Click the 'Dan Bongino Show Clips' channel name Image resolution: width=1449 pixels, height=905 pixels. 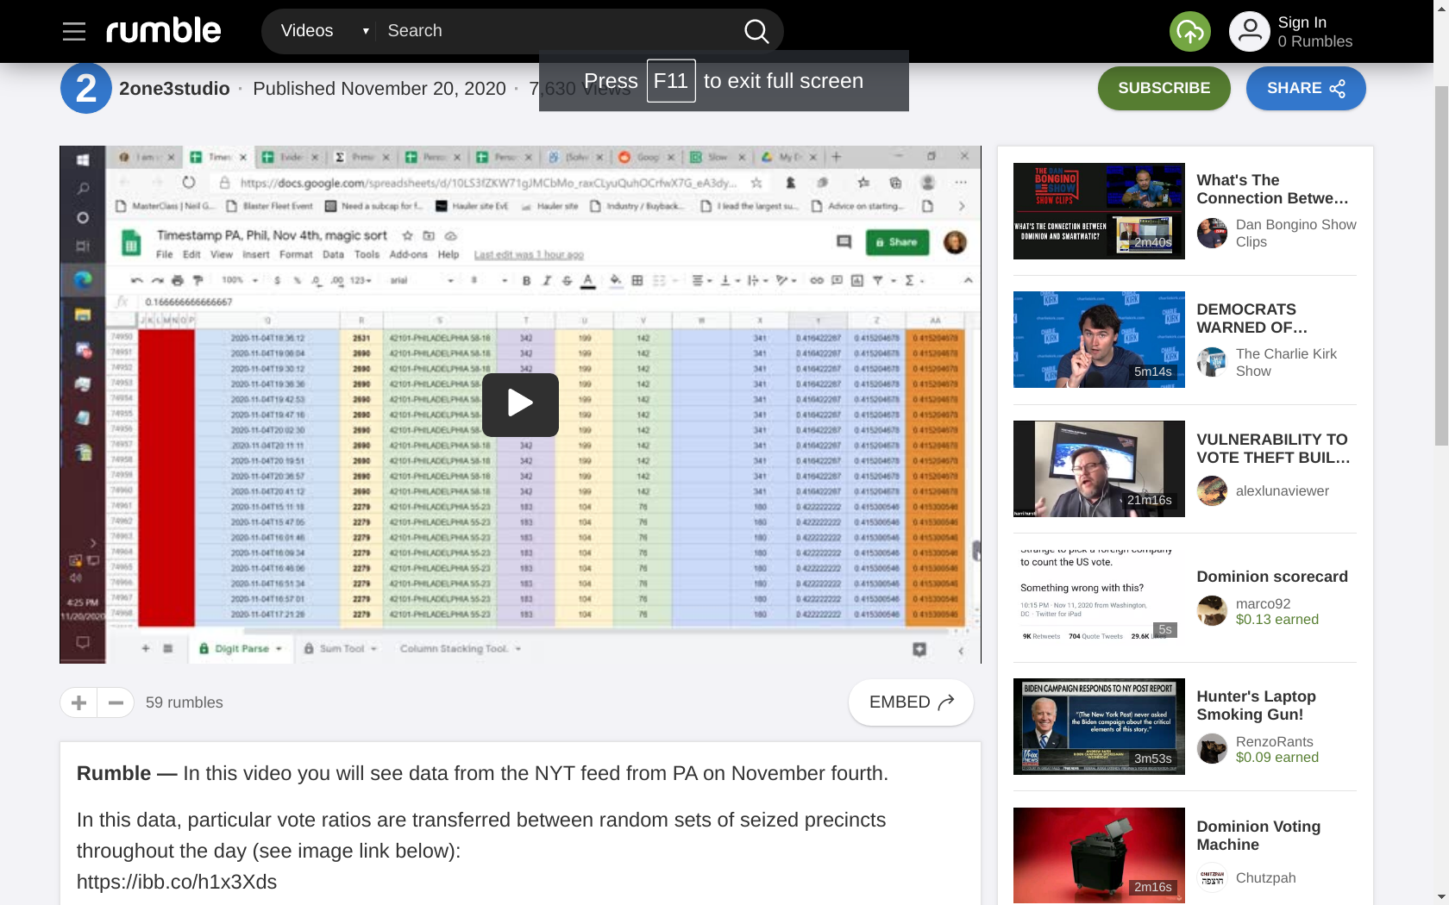[1295, 233]
